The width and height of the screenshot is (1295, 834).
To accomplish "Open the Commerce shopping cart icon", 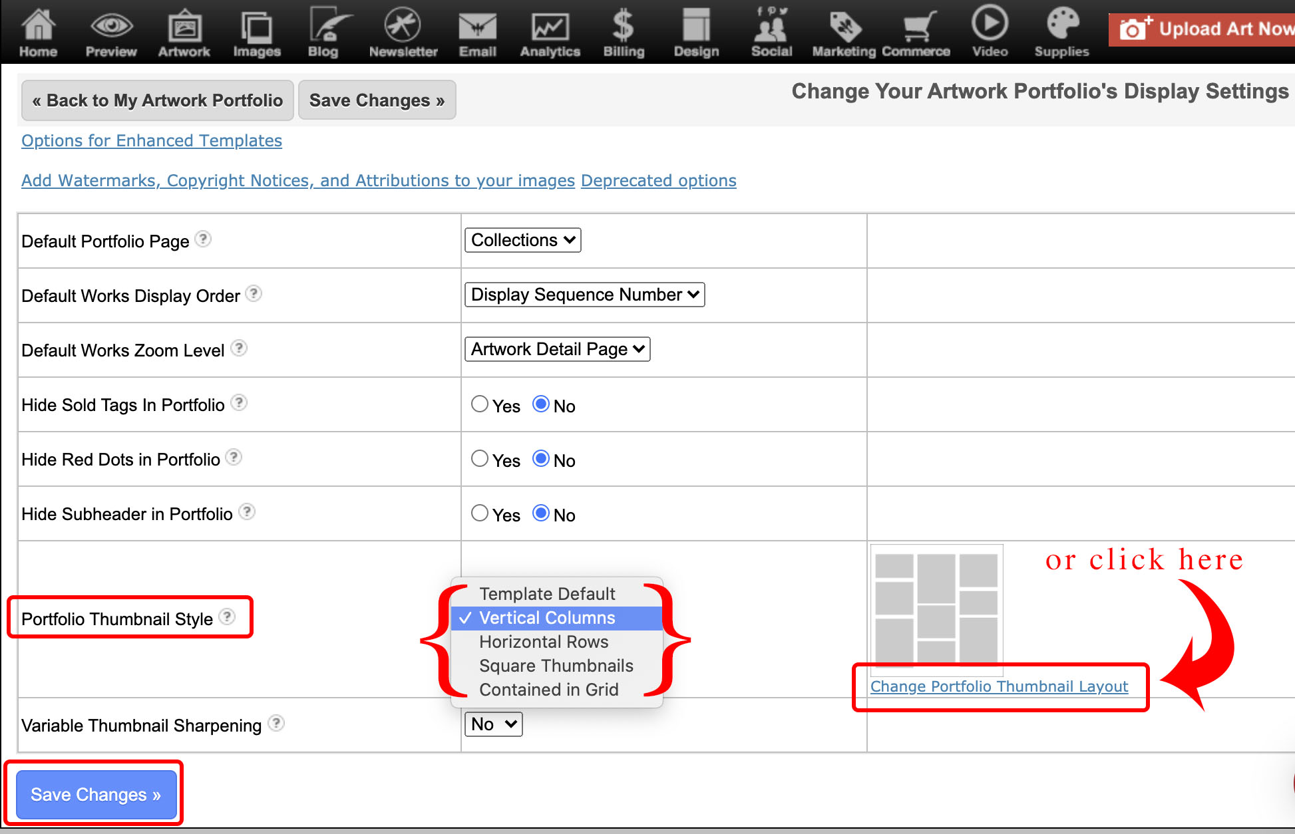I will pyautogui.click(x=918, y=27).
